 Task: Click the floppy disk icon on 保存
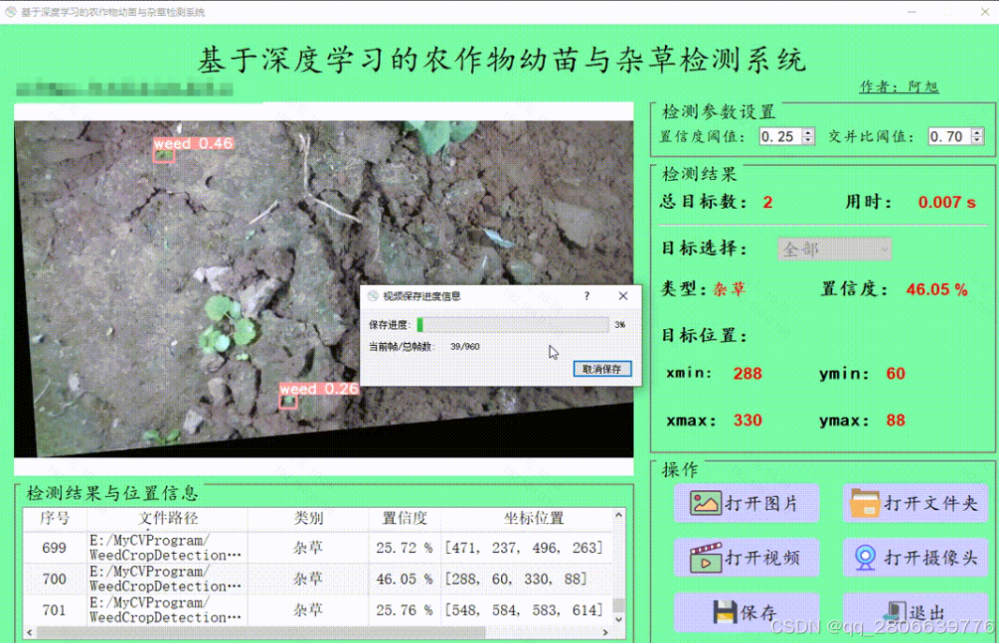pyautogui.click(x=724, y=612)
